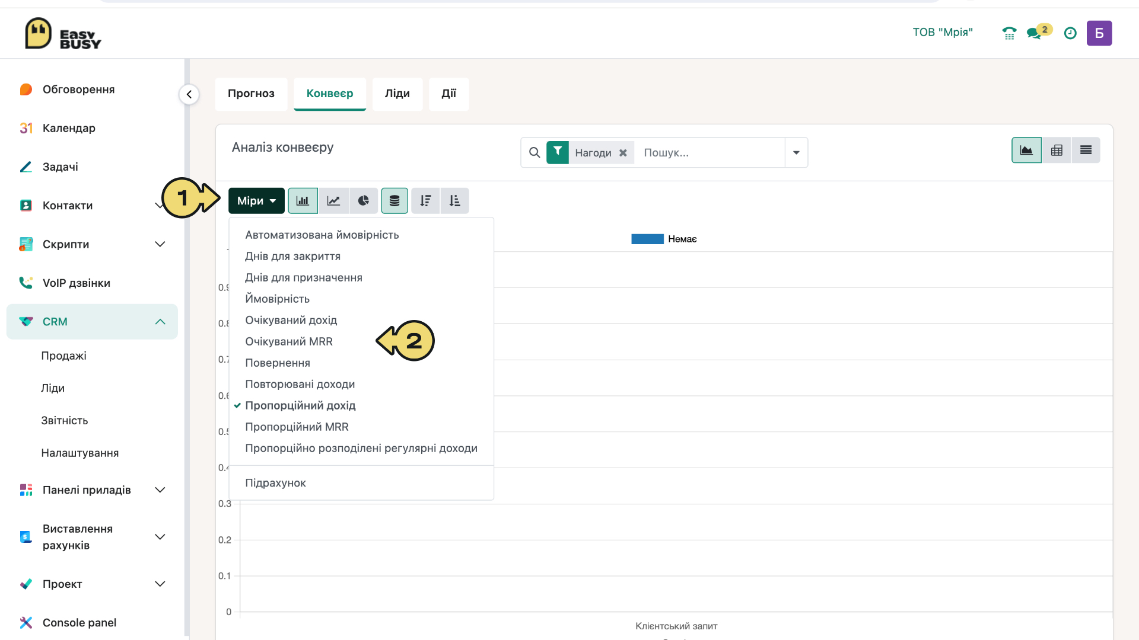
Task: Open the Міри measures dropdown
Action: [256, 201]
